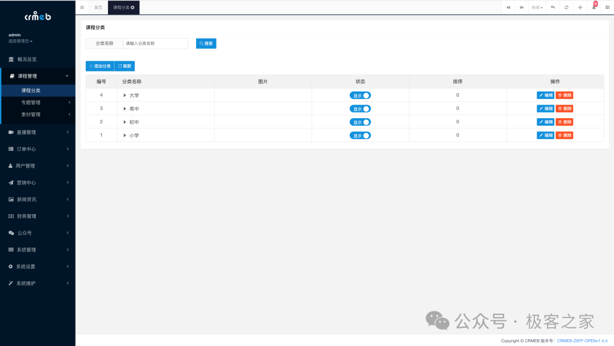Focus the 请输入分类名称 search input

155,43
